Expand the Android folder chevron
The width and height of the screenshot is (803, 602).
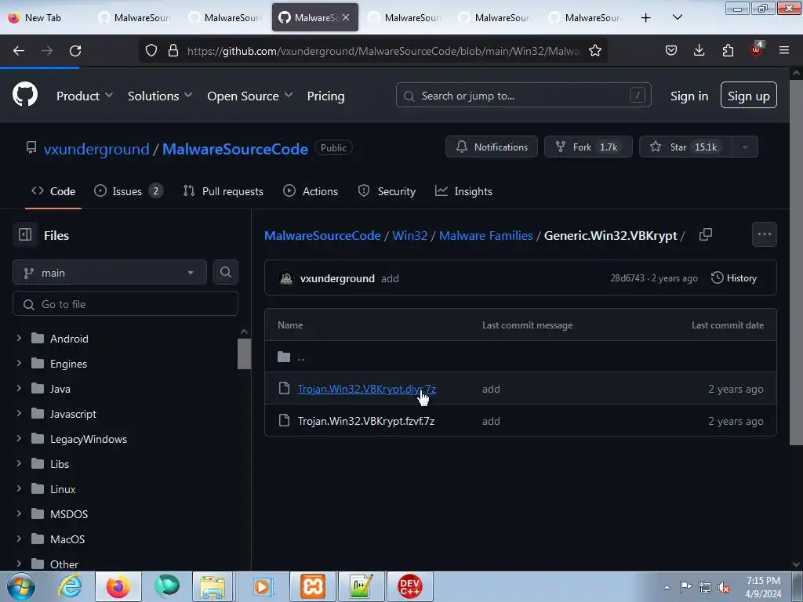point(19,338)
